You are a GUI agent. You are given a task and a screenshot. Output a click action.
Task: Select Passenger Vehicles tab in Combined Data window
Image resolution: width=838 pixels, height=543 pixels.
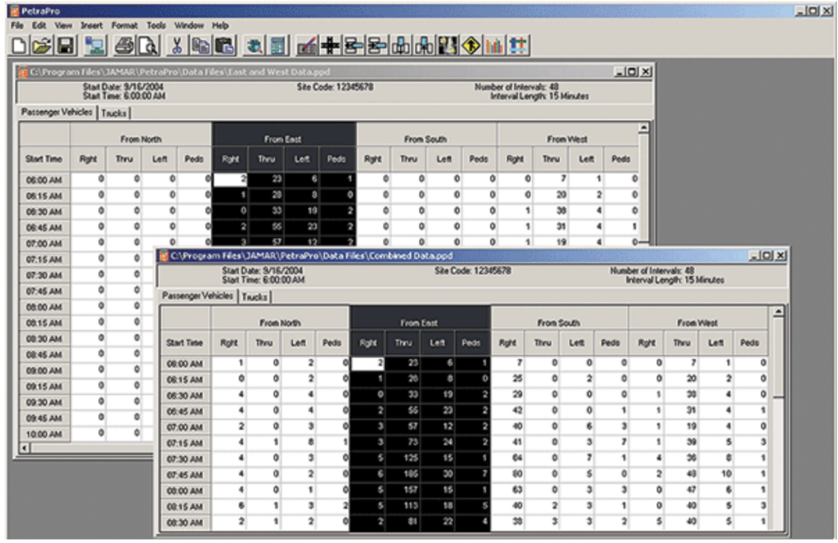click(x=197, y=296)
